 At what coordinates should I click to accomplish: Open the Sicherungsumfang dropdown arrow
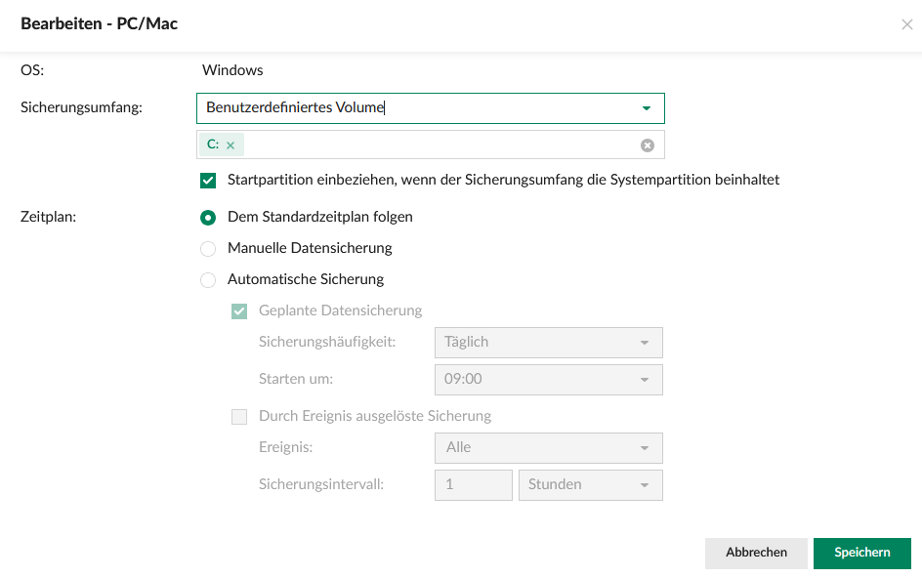point(646,108)
